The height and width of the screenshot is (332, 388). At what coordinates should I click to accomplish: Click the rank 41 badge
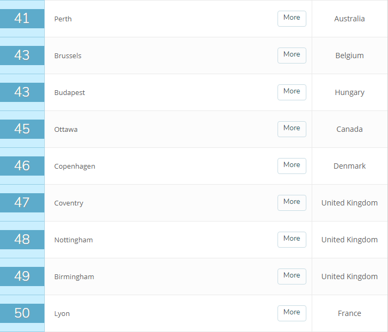click(22, 19)
